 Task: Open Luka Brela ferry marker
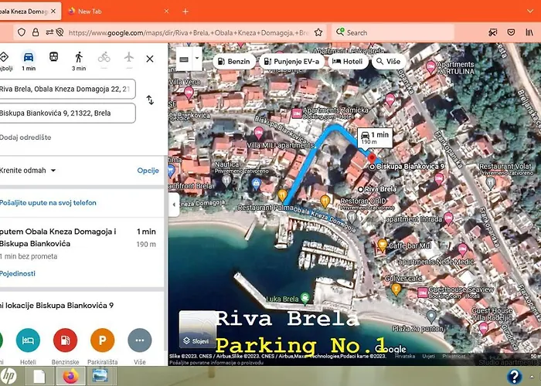point(305,297)
